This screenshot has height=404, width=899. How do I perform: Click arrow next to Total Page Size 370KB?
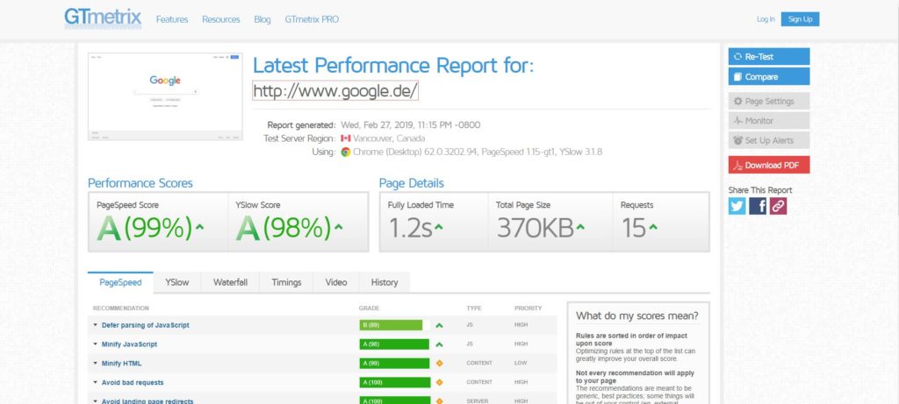click(x=580, y=227)
